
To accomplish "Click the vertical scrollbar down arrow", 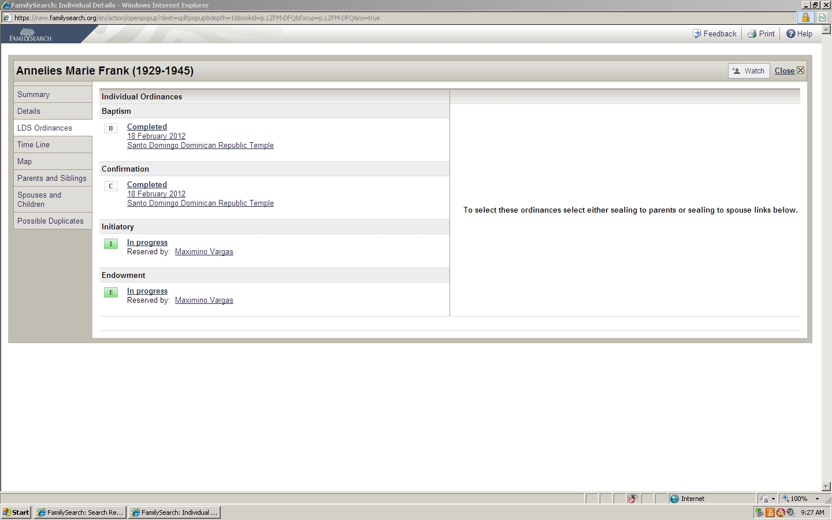I will click(826, 486).
